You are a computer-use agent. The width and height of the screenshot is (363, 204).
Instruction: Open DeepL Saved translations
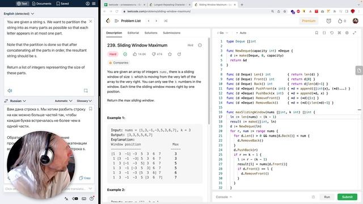click(62, 3)
